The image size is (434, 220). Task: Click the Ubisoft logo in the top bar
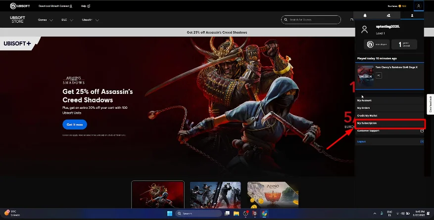[x=20, y=6]
